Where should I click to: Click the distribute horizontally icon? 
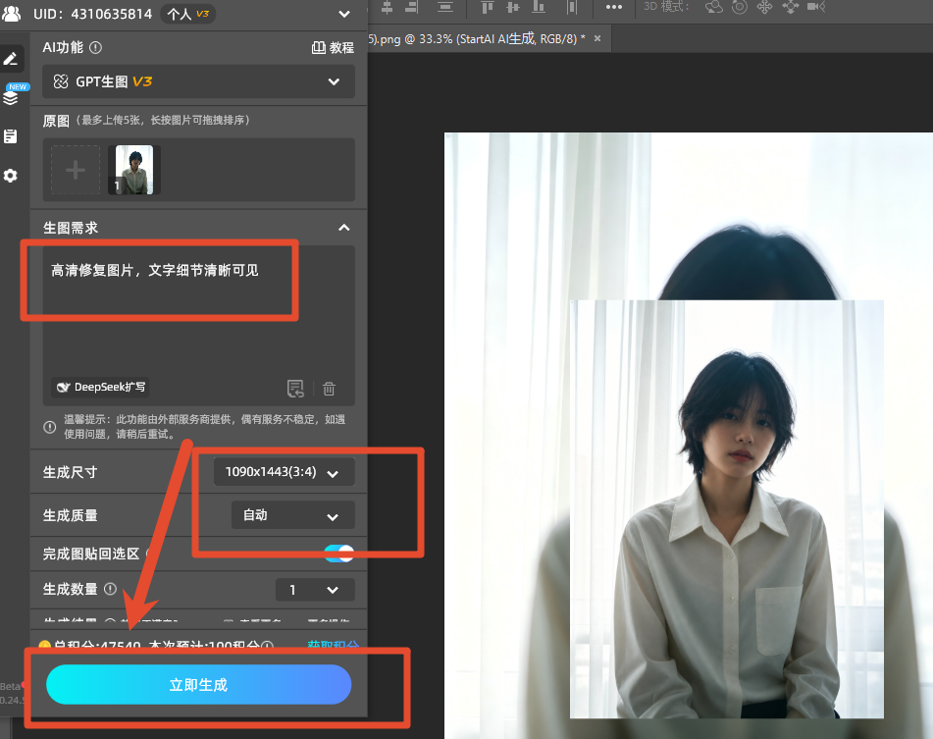tap(571, 7)
